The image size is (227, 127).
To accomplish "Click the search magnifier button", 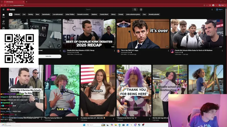I will pyautogui.click(x=135, y=10).
